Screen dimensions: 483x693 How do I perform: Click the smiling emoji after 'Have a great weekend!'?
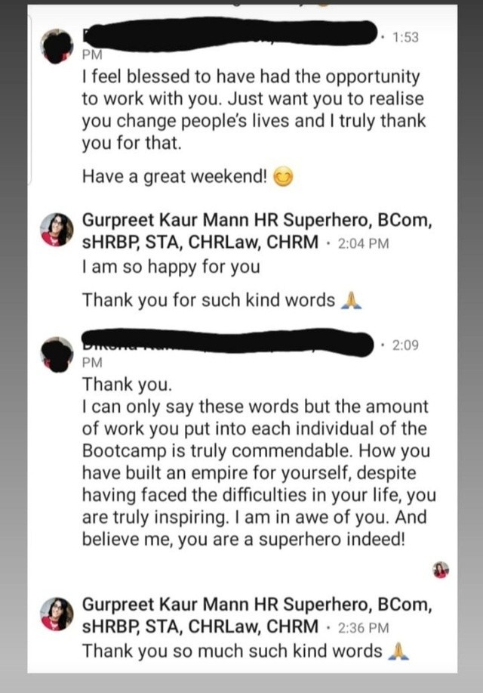283,178
